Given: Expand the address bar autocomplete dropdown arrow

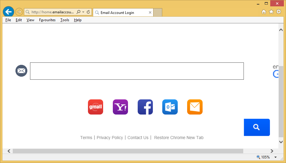Looking at the screenshot, I should click(83, 12).
